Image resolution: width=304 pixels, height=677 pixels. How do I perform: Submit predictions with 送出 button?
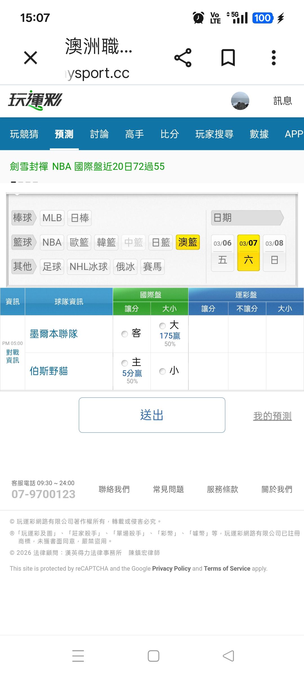(152, 415)
